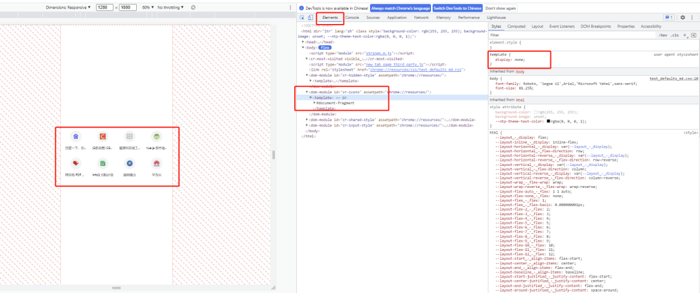Open the DevTools settings gear
The width and height of the screenshot is (700, 293).
[682, 18]
